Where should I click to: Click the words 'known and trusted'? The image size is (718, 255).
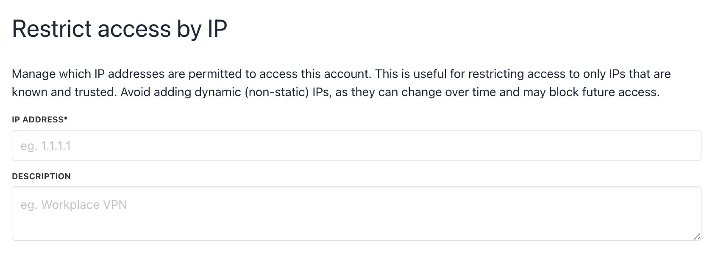pos(64,92)
